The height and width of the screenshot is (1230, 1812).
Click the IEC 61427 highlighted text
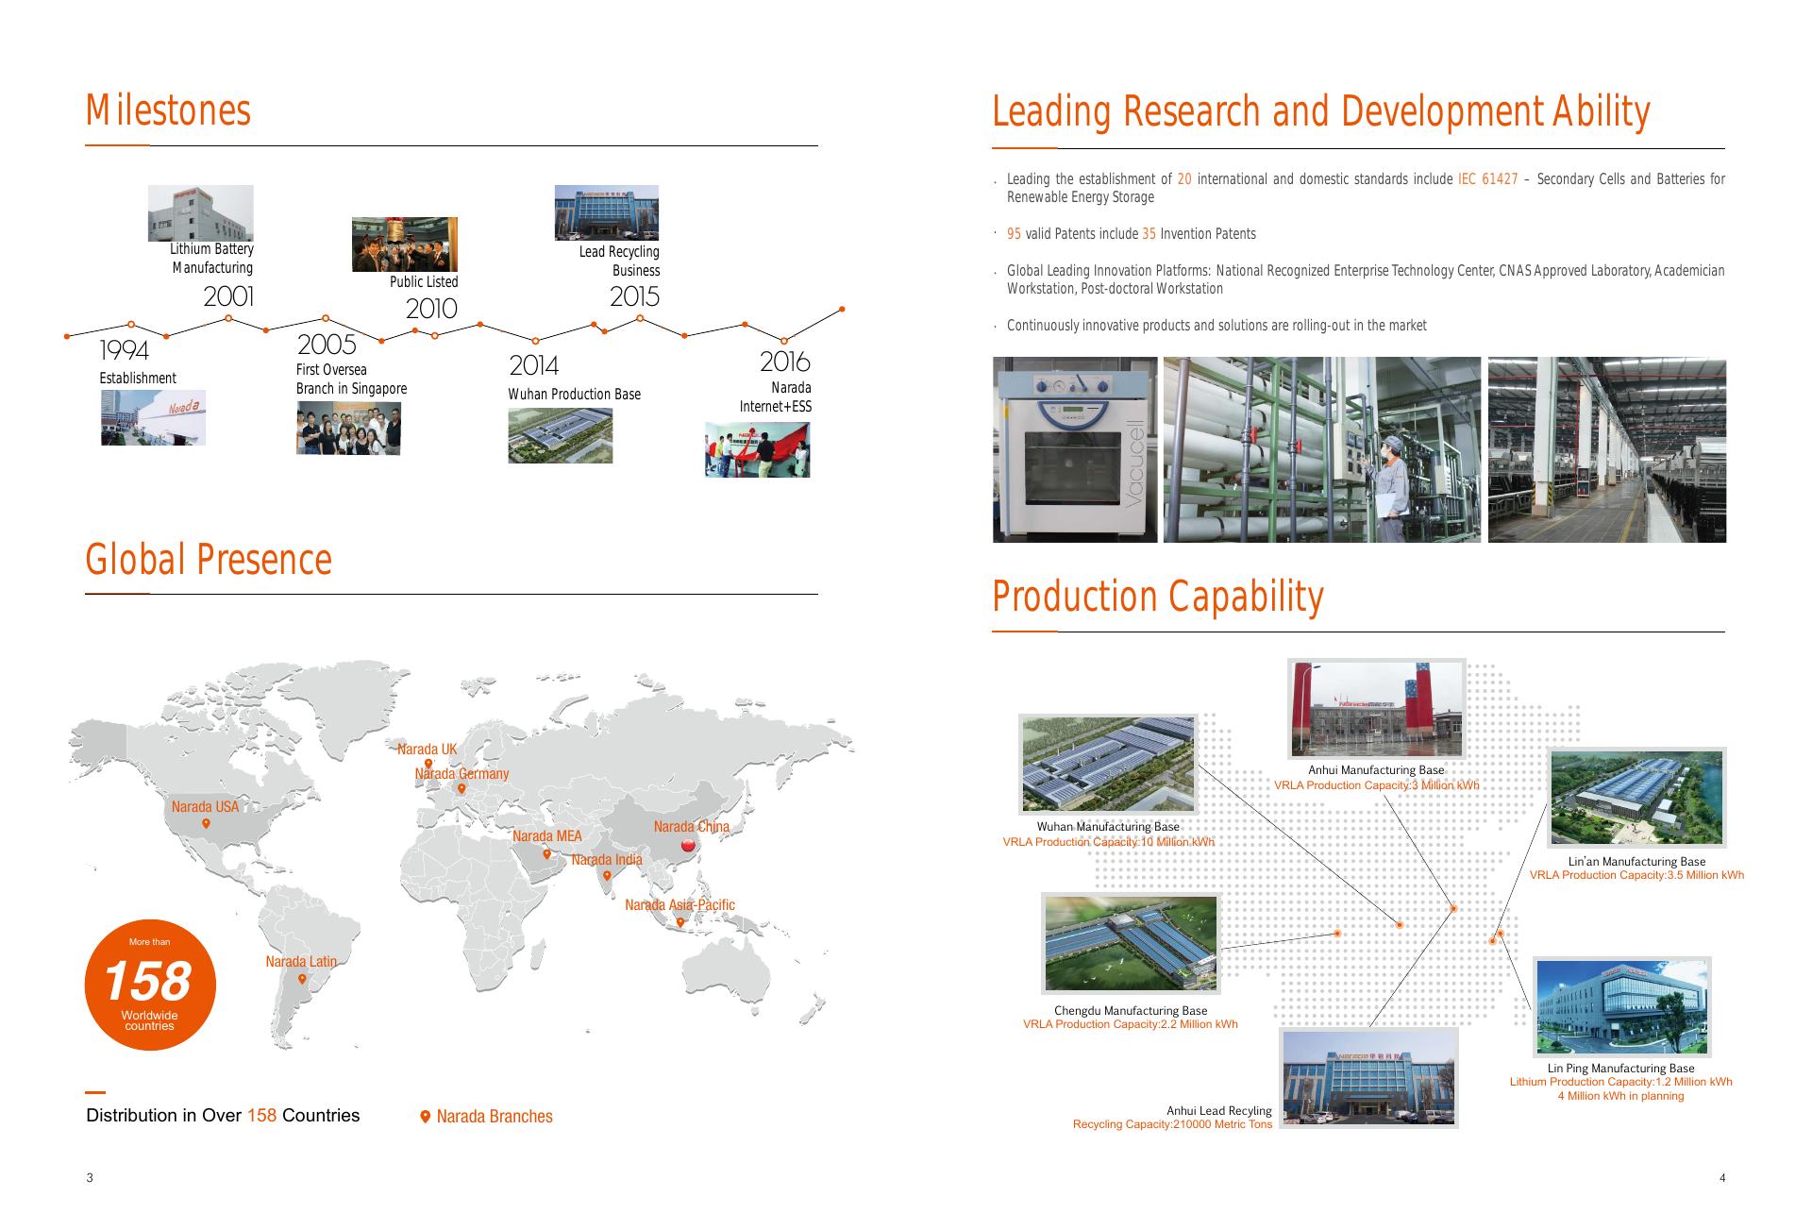pos(1487,179)
